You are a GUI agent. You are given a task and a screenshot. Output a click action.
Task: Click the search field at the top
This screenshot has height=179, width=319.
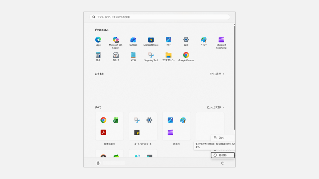(159, 17)
